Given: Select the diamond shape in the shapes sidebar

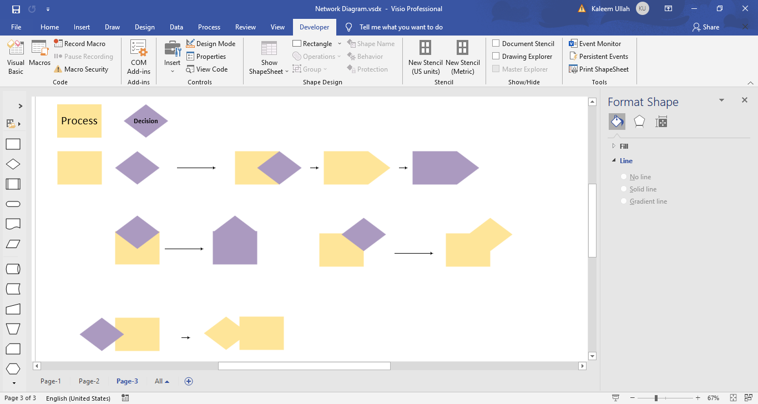Looking at the screenshot, I should [x=13, y=164].
